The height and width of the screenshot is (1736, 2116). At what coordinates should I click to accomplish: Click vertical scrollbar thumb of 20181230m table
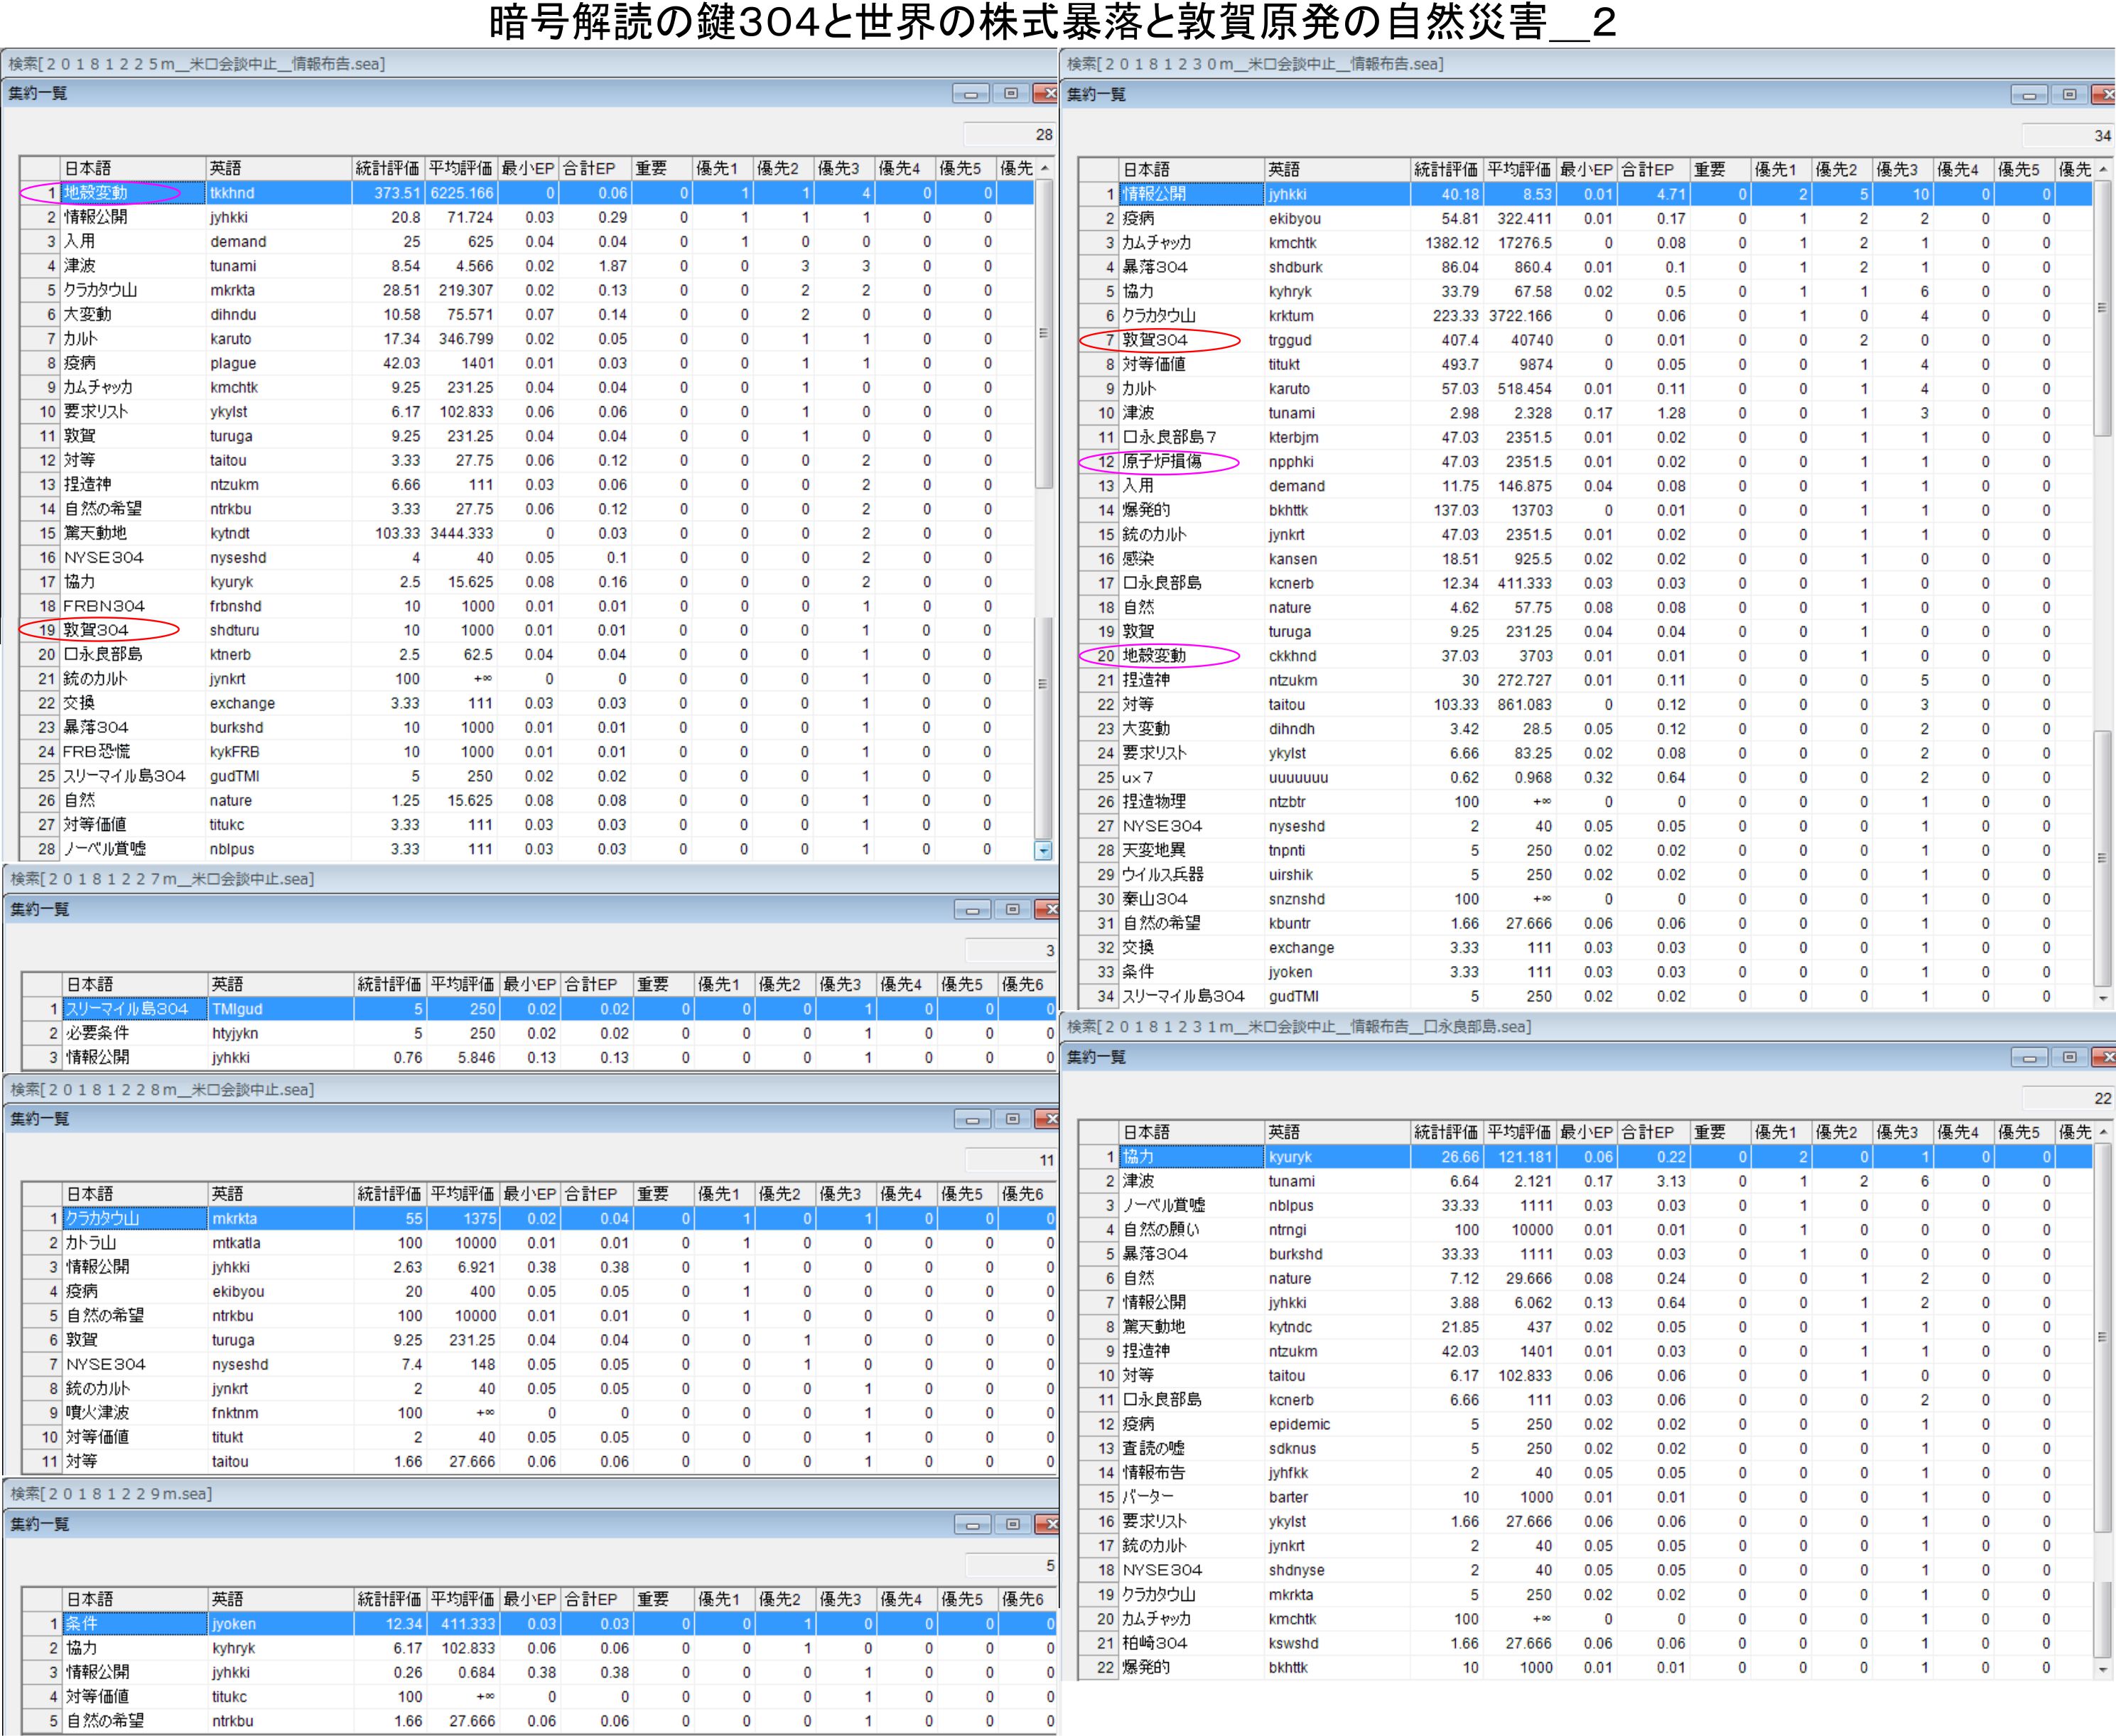pyautogui.click(x=2102, y=310)
